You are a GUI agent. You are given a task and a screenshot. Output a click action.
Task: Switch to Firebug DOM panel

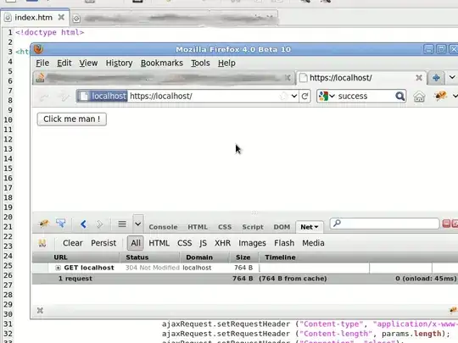tap(282, 227)
